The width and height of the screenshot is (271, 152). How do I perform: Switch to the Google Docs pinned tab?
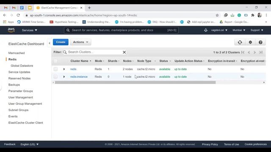[x=22, y=8]
